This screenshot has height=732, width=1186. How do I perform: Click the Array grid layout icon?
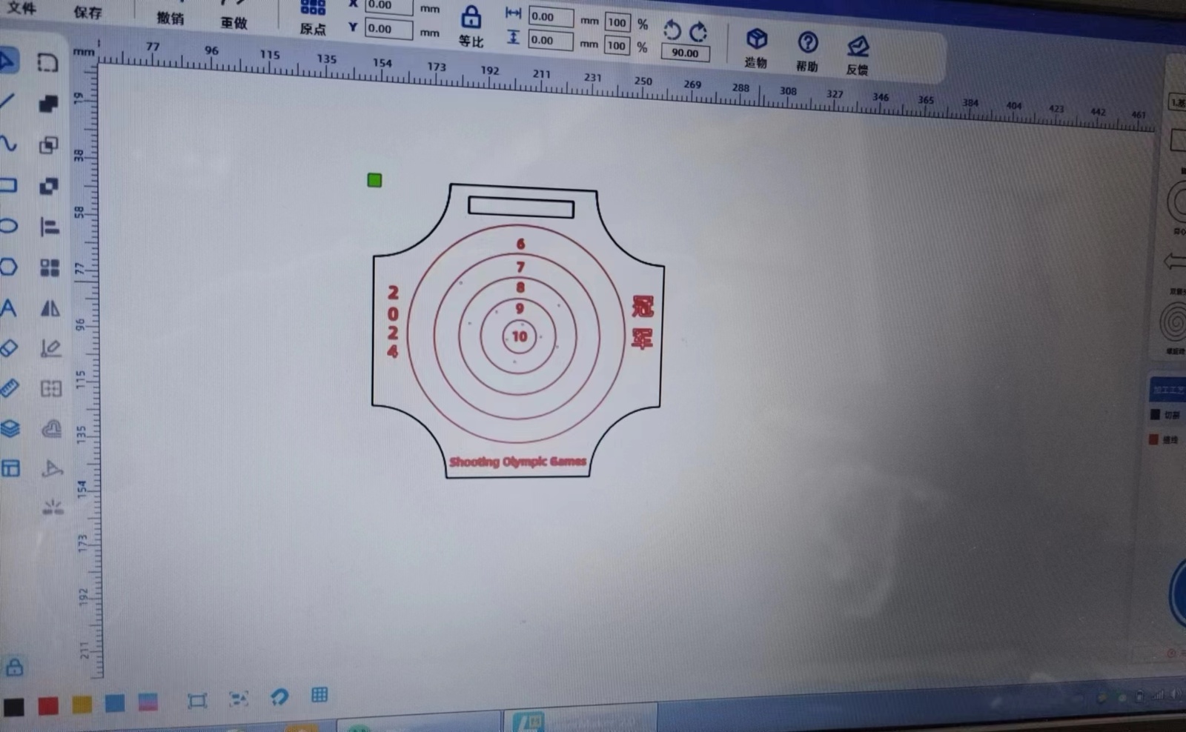coord(50,267)
